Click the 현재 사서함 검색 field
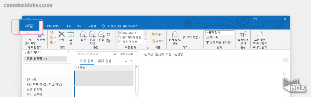This screenshot has height=97, width=311. point(95,54)
